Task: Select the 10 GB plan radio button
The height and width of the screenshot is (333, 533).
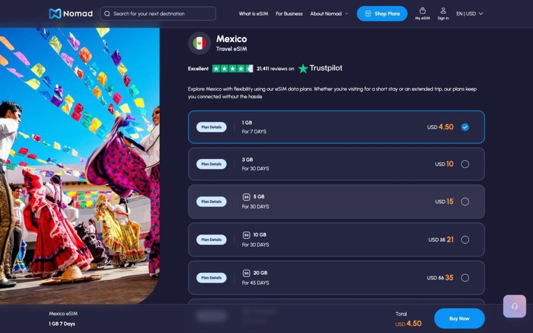Action: click(x=465, y=239)
